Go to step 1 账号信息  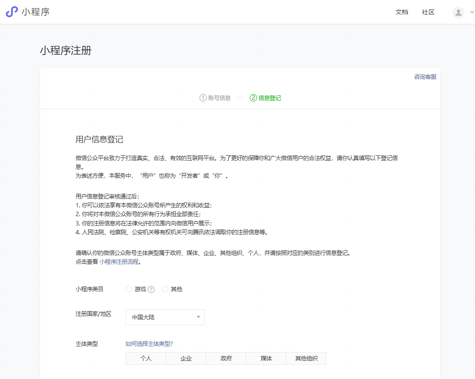tap(215, 98)
